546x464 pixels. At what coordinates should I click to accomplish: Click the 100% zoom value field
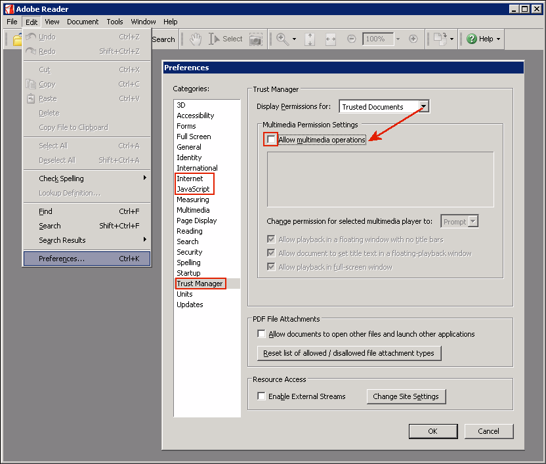[x=377, y=39]
